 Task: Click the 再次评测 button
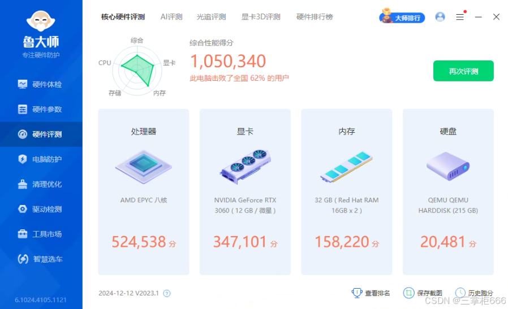tap(463, 71)
